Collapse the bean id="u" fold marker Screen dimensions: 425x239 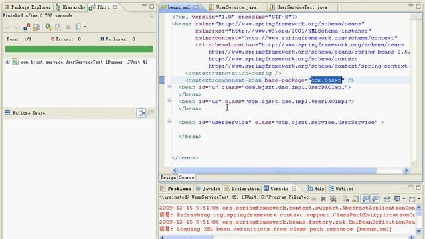pyautogui.click(x=169, y=87)
